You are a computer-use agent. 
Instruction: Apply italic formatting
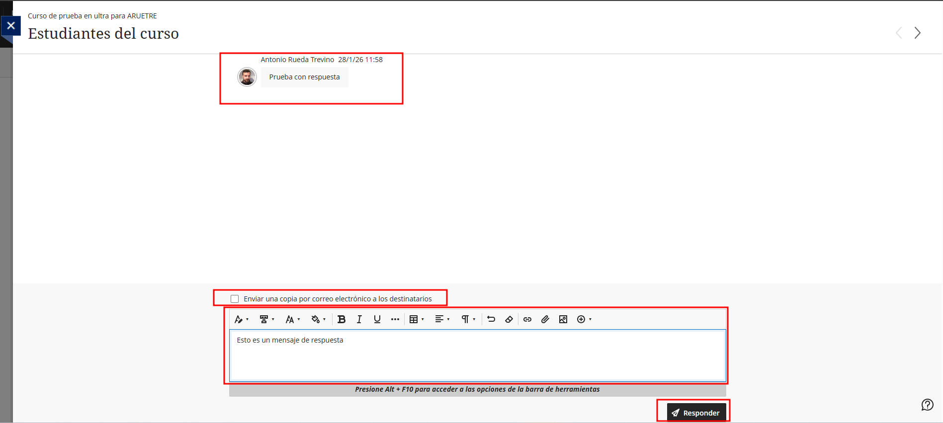pyautogui.click(x=359, y=319)
